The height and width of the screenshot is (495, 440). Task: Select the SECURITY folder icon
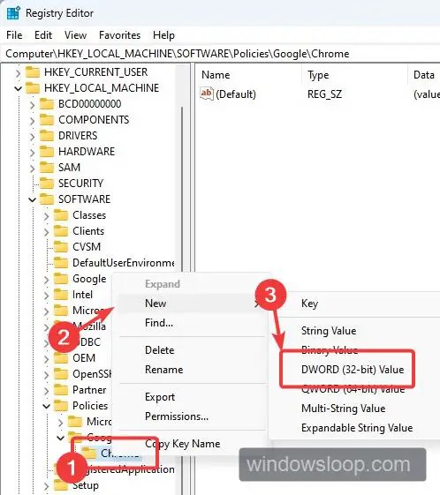[x=47, y=184]
